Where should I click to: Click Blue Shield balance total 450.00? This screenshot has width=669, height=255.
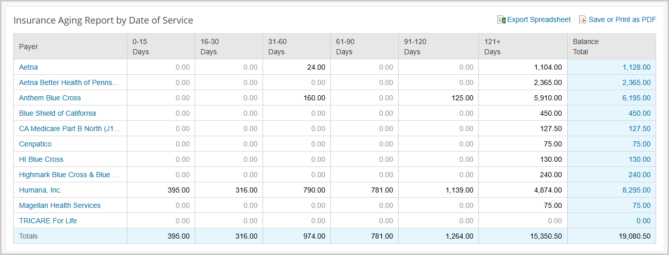tap(639, 113)
